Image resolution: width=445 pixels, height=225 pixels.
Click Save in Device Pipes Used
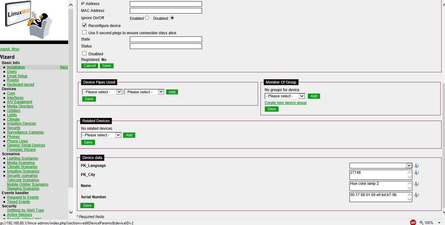89,99
